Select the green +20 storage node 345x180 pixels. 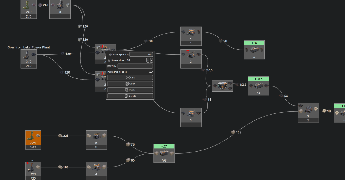[x=254, y=50]
